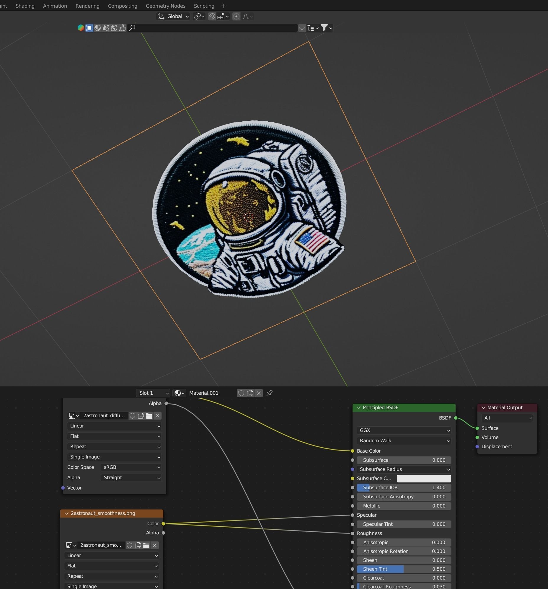Toggle the selected object filter icon
548x589 pixels.
[89, 28]
